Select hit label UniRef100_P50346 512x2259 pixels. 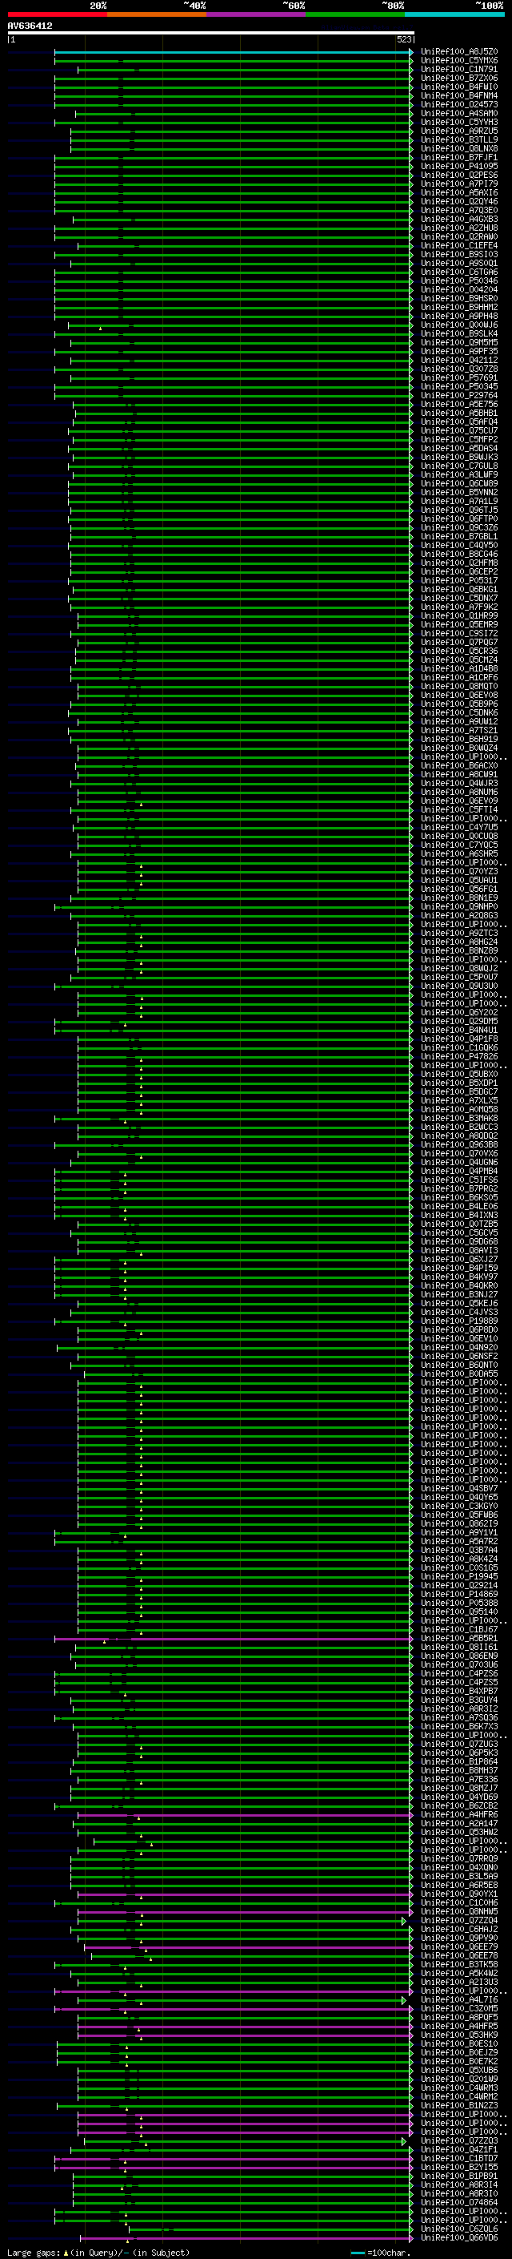point(459,280)
